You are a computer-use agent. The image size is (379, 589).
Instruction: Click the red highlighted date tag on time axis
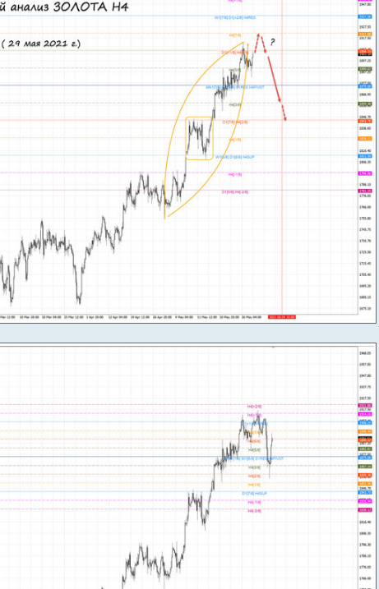282,317
